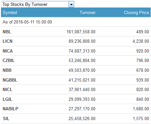
Task: Click the turnover value 41,215,021.00
Action: 82,80
